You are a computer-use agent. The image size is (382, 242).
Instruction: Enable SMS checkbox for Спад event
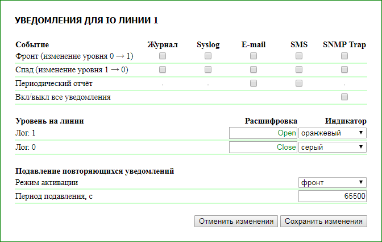[x=299, y=69]
